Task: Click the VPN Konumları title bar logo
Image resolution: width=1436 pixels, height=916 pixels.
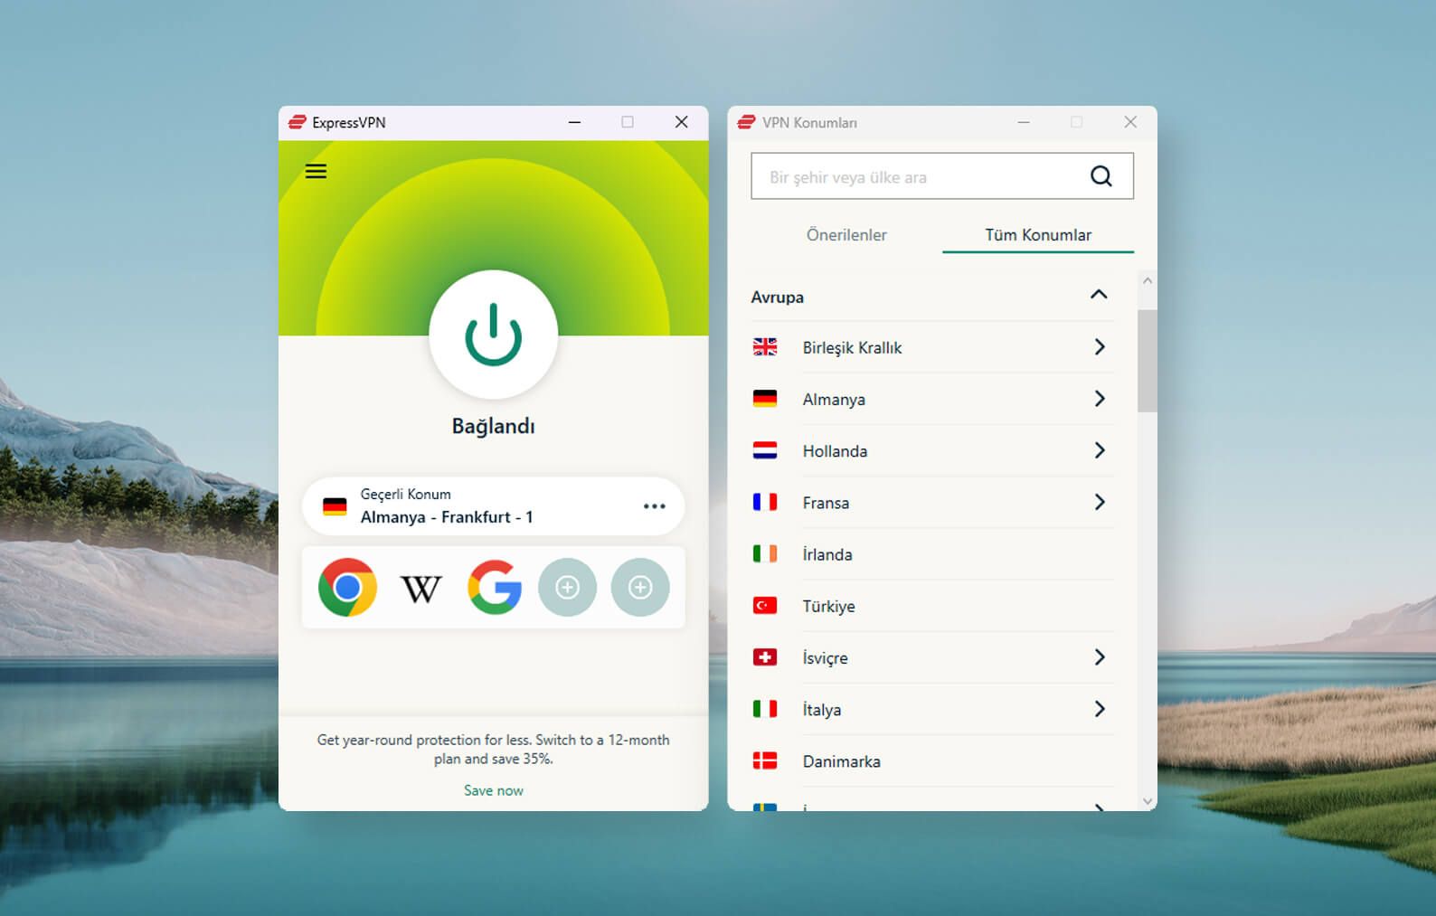Action: pos(746,122)
